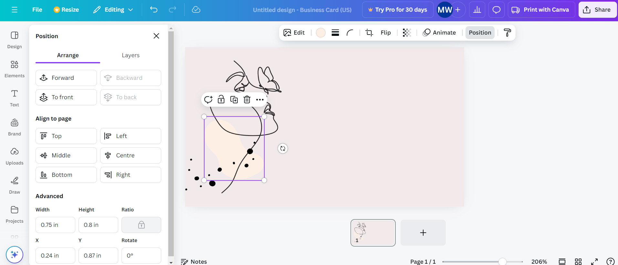Select the Crop tool
The image size is (618, 265).
[369, 33]
